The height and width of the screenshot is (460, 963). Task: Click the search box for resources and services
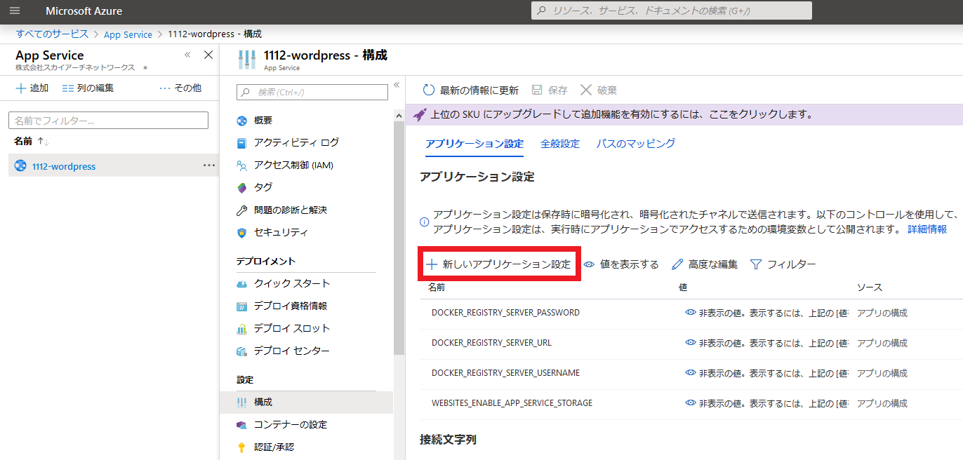(x=672, y=11)
